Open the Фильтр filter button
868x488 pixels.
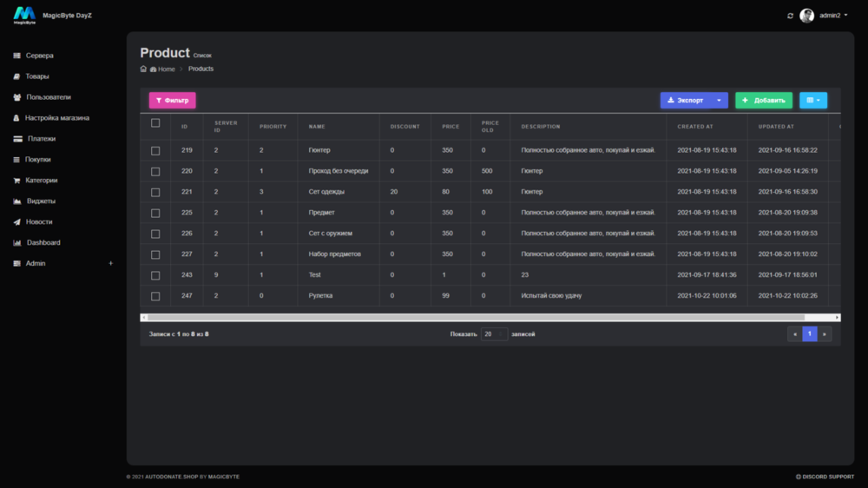(x=172, y=100)
